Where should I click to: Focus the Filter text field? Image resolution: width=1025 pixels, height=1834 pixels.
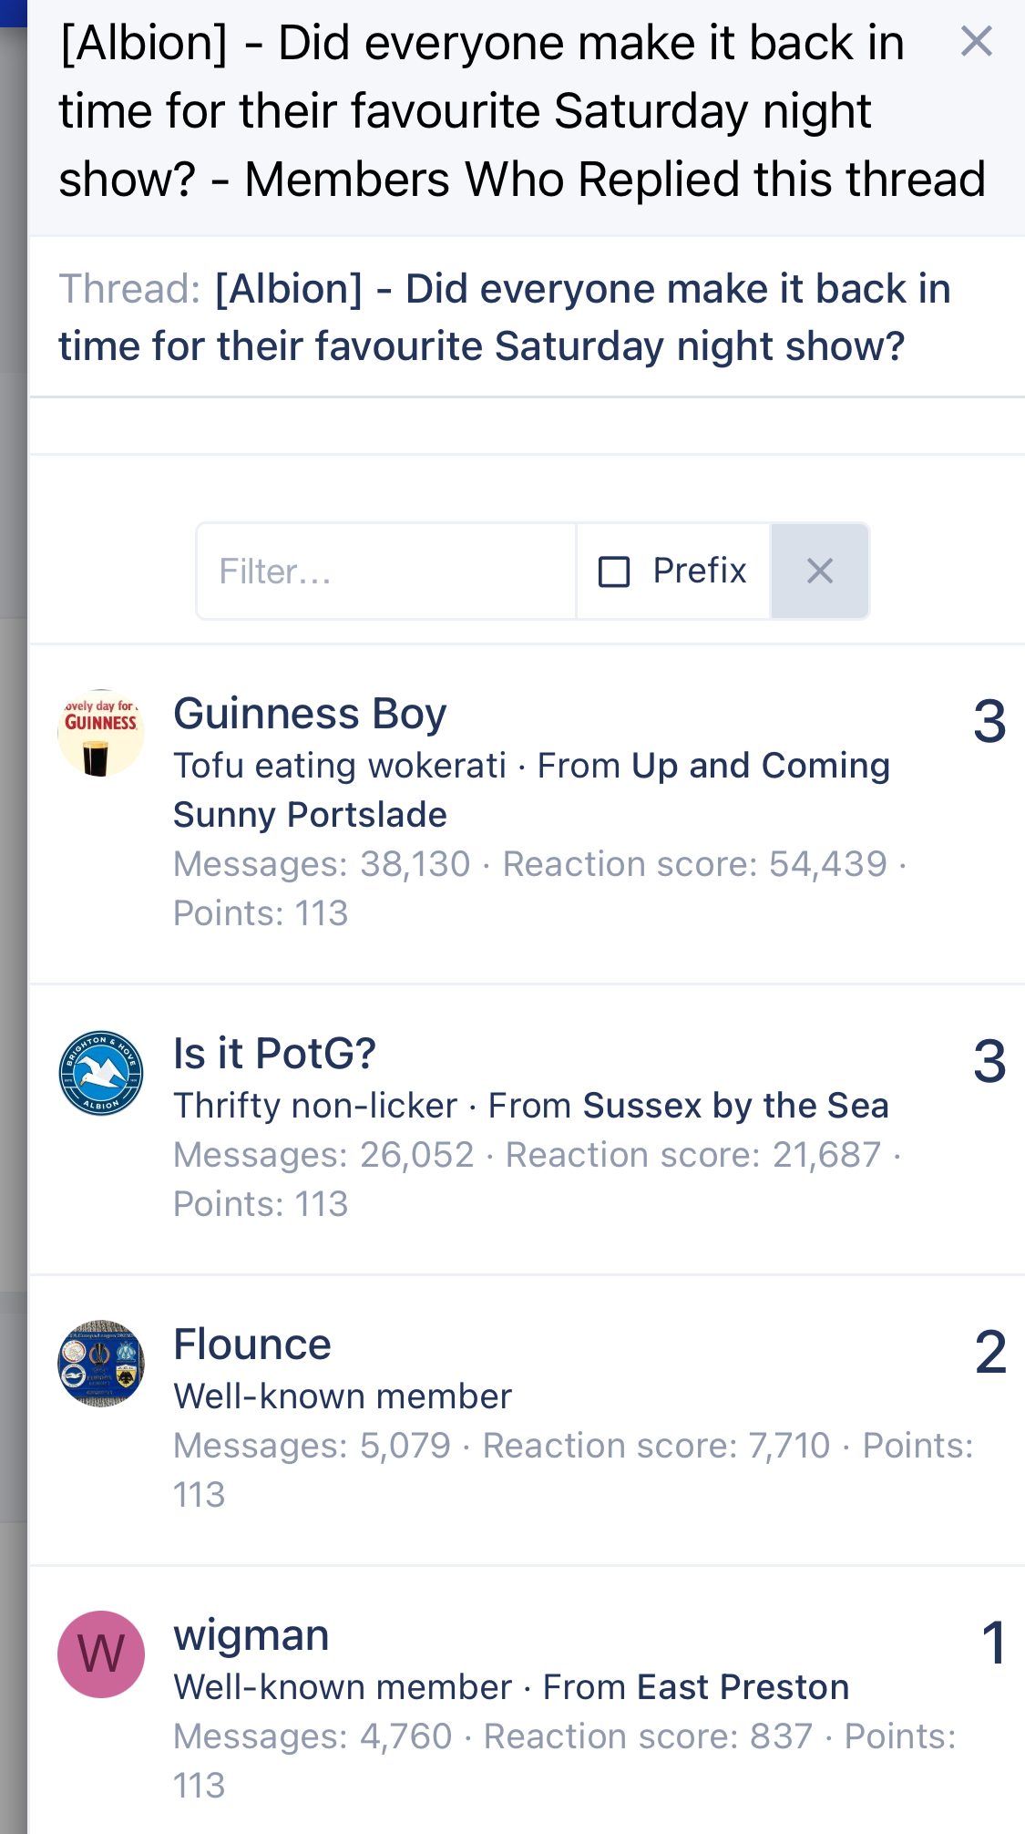[x=386, y=572]
